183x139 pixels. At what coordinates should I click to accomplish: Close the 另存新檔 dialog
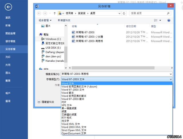pos(171,5)
